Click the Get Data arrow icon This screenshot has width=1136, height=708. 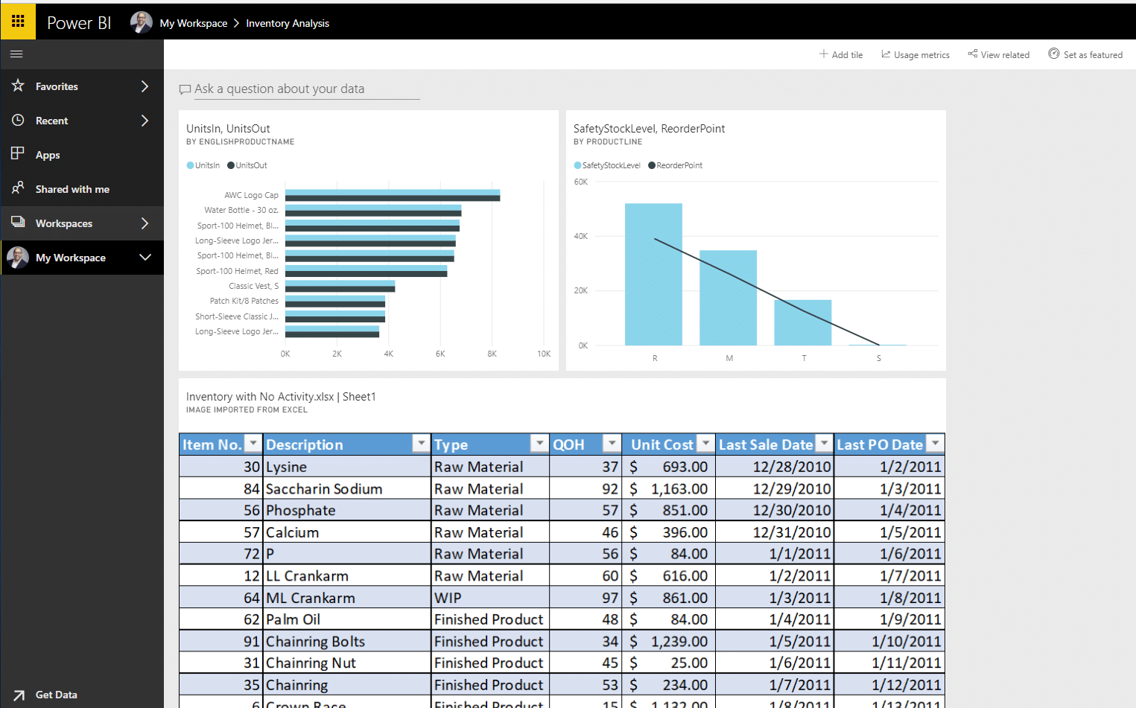[19, 695]
